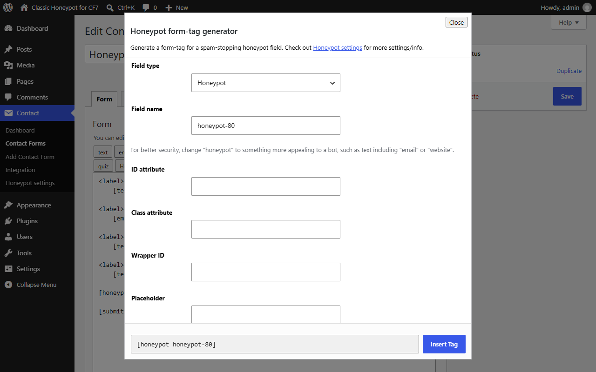The width and height of the screenshot is (596, 372).
Task: Click the Settings sliders icon
Action: pos(8,269)
